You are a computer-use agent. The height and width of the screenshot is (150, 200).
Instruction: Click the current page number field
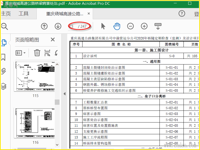coord(72,26)
